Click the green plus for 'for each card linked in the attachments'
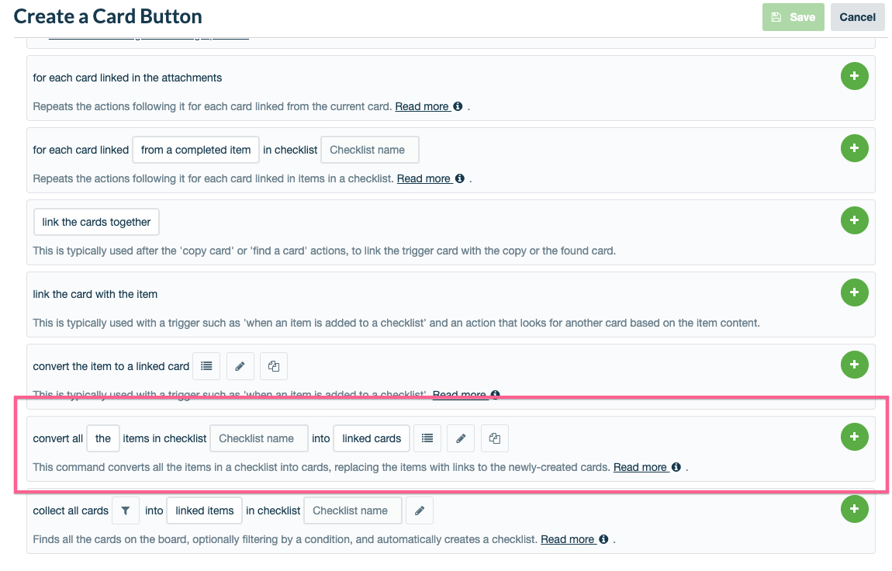This screenshot has width=892, height=571. click(x=854, y=76)
